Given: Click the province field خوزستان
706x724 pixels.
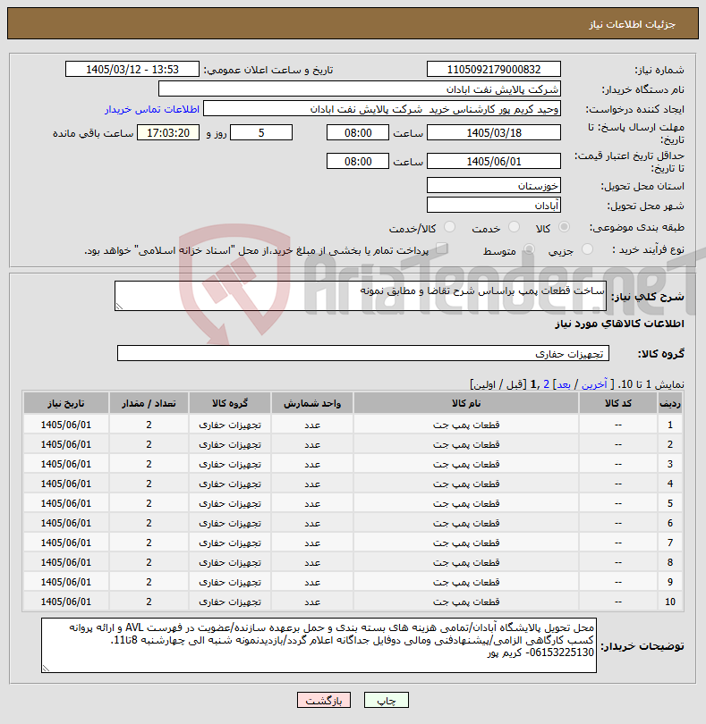Looking at the screenshot, I should click(493, 186).
